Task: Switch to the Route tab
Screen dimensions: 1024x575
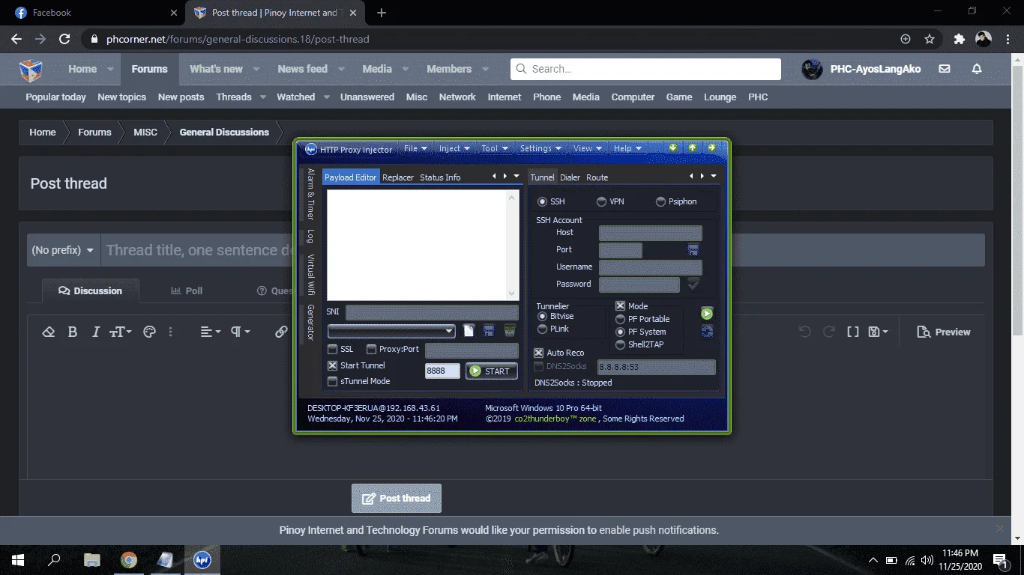Action: tap(597, 177)
